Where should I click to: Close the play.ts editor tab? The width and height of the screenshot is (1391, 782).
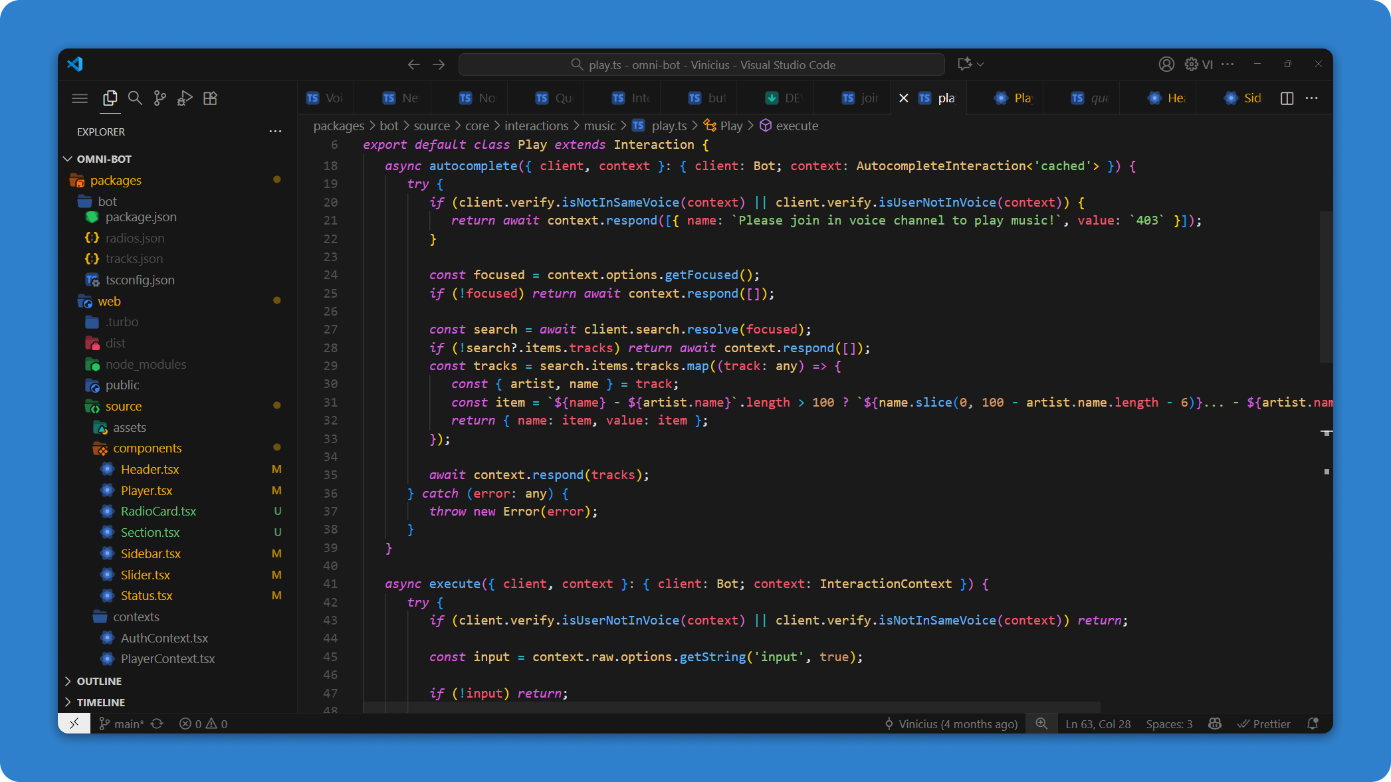tap(903, 98)
